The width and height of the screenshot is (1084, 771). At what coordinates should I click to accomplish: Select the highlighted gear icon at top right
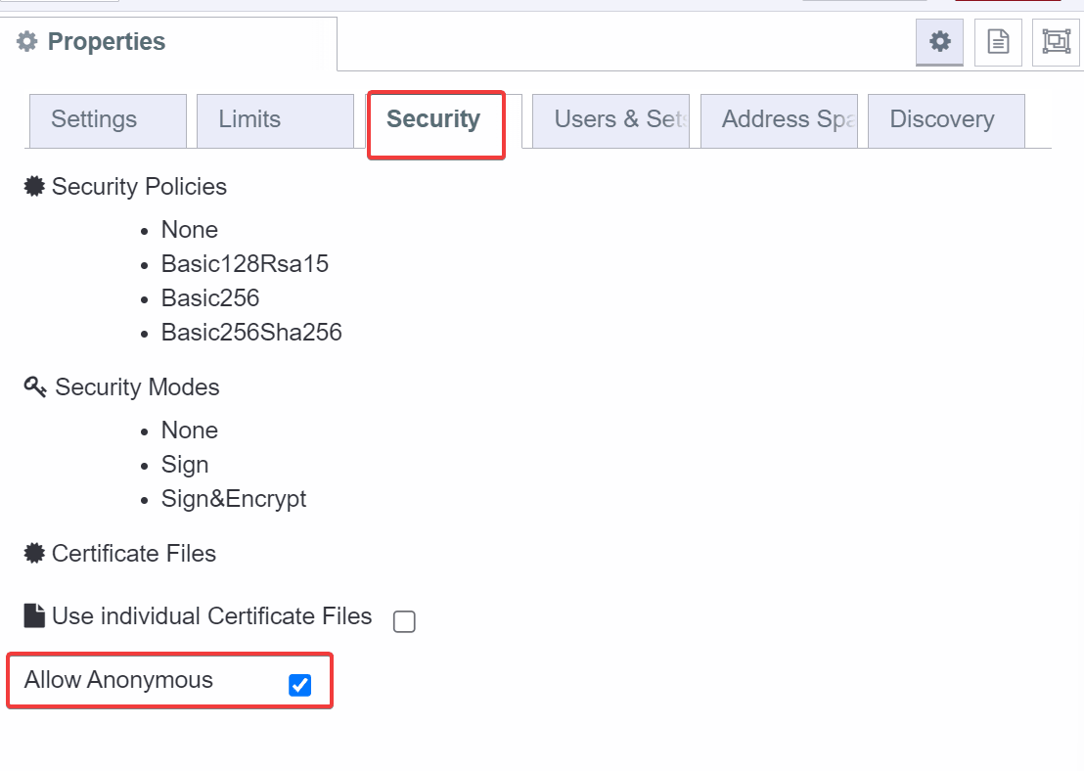[939, 42]
